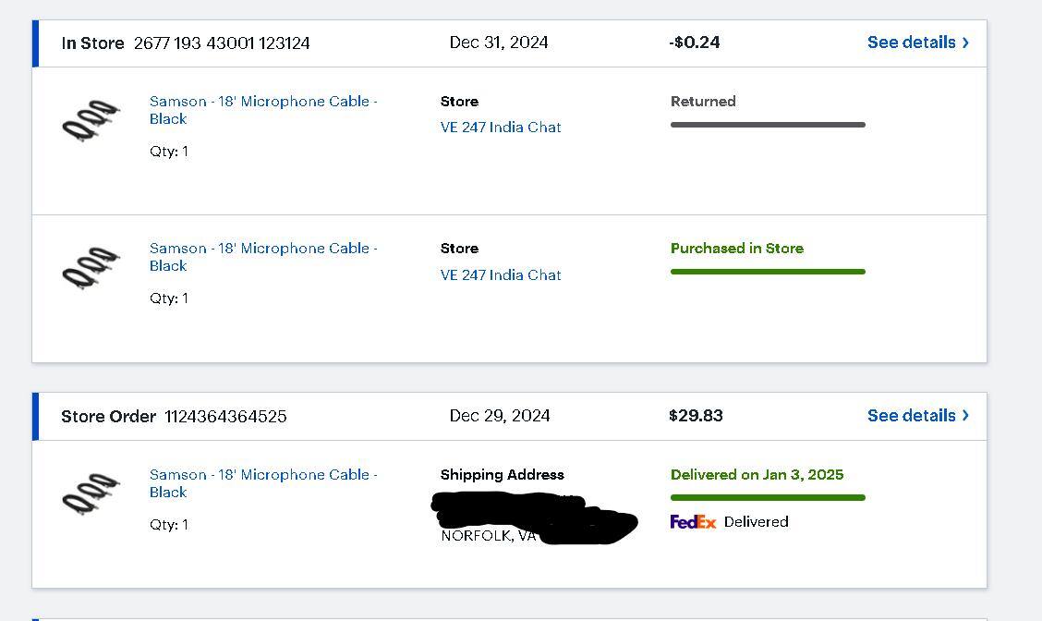Click chevron beside See details on Dec 31 order
1042x621 pixels.
point(966,43)
